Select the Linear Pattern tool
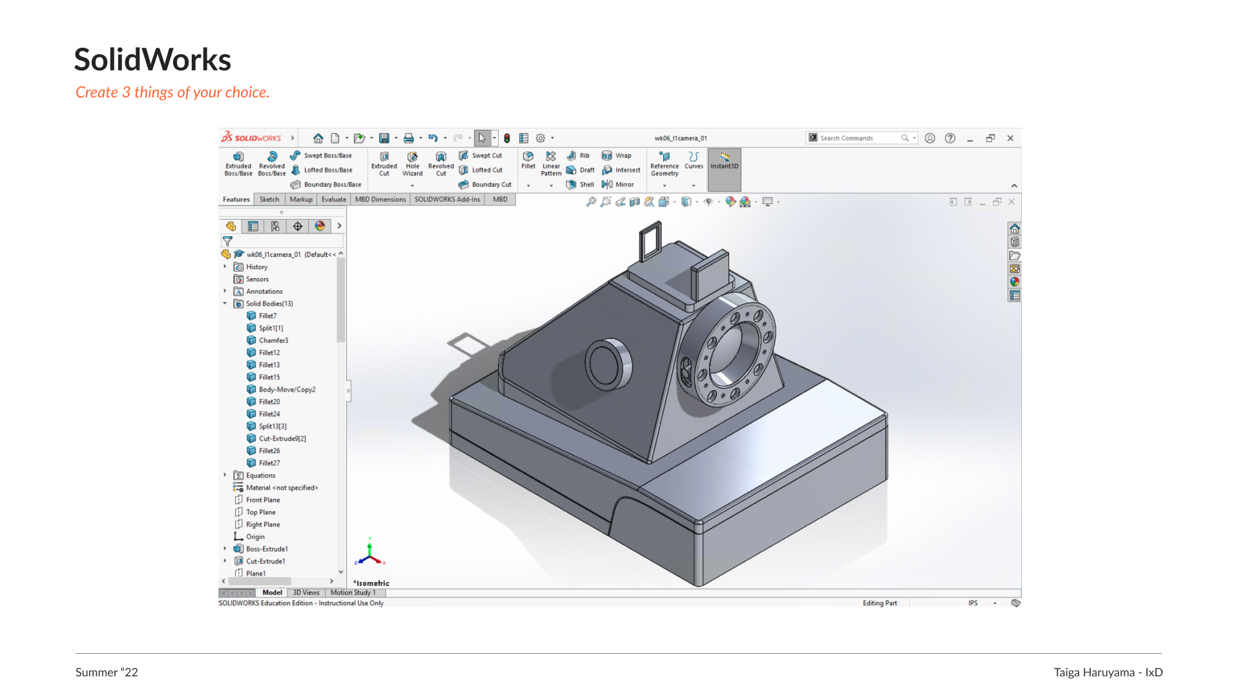The height and width of the screenshot is (697, 1240). click(x=551, y=163)
